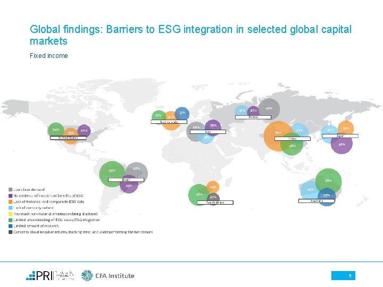Click the 'South Africa' country label
The width and height of the screenshot is (383, 287).
pyautogui.click(x=215, y=202)
